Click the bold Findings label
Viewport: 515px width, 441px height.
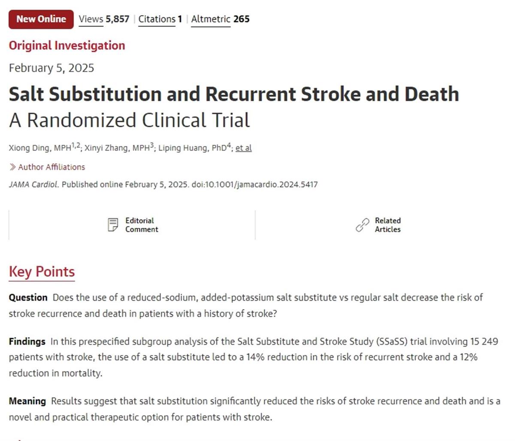click(27, 341)
